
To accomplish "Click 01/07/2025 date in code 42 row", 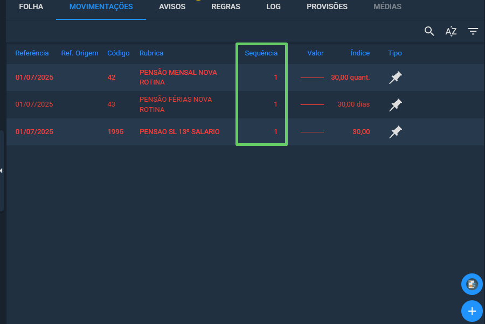I will (x=34, y=77).
